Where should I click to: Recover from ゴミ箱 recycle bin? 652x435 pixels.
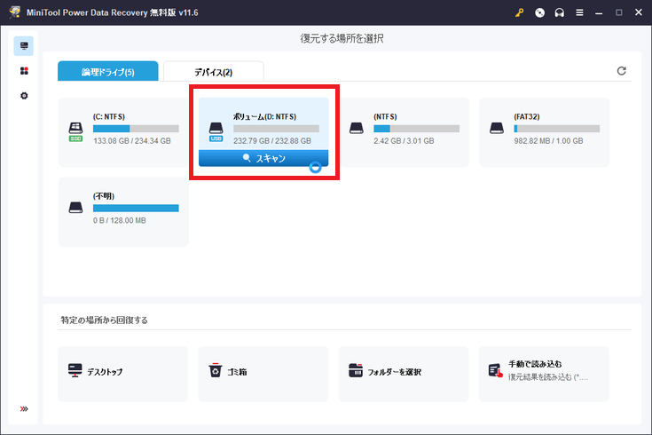263,371
